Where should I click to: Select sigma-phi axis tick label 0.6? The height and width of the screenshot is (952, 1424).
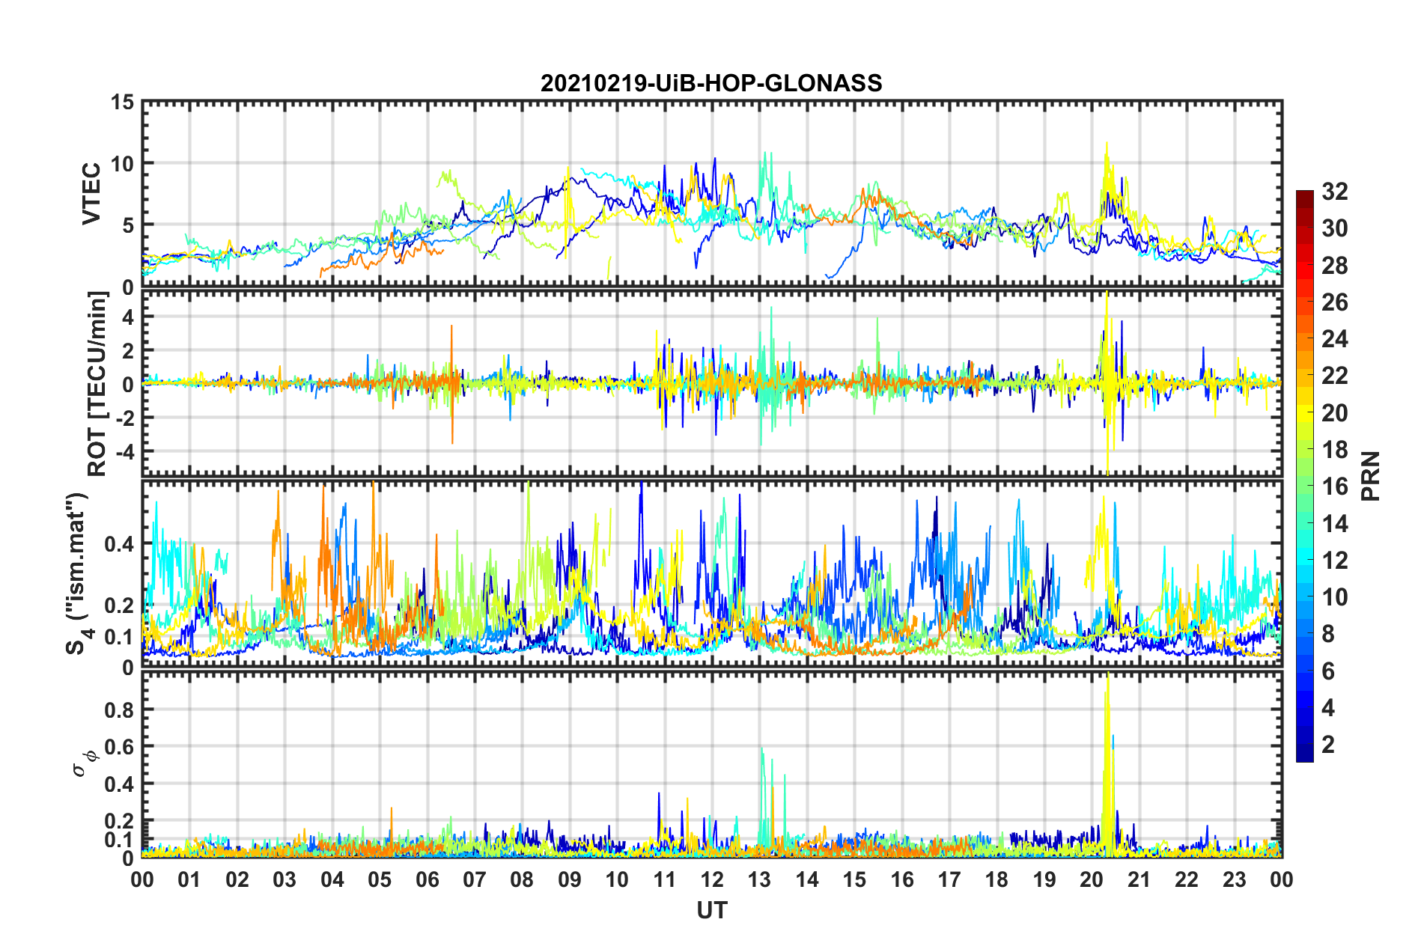click(119, 747)
